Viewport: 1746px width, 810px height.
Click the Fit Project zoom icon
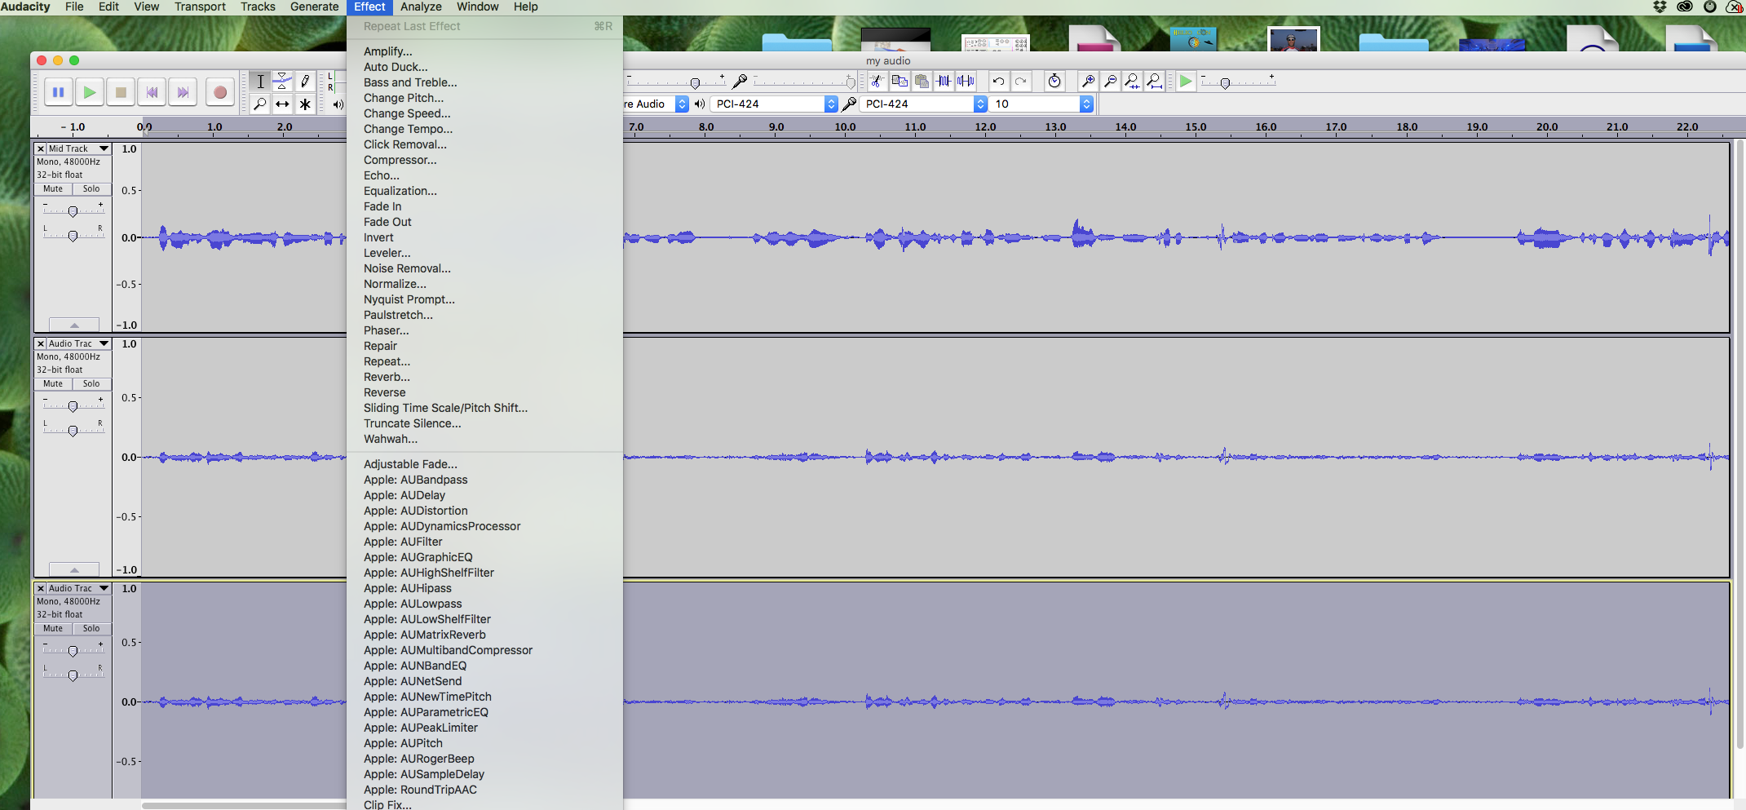(x=1155, y=81)
